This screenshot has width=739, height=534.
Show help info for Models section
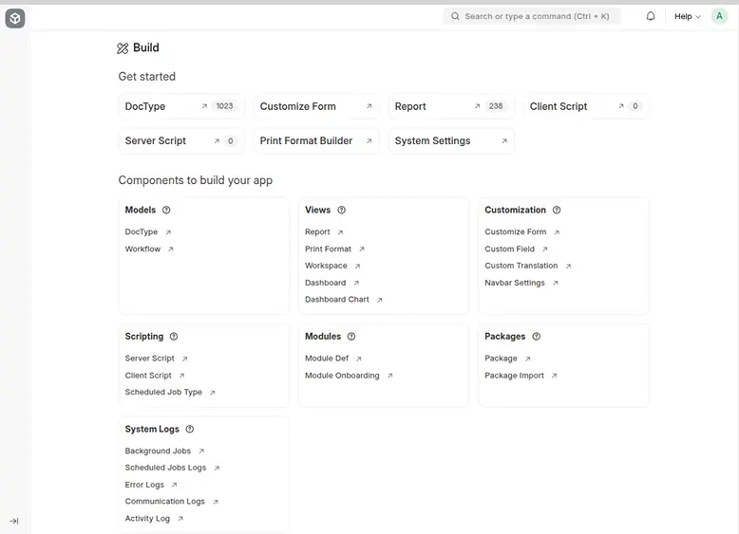[166, 210]
